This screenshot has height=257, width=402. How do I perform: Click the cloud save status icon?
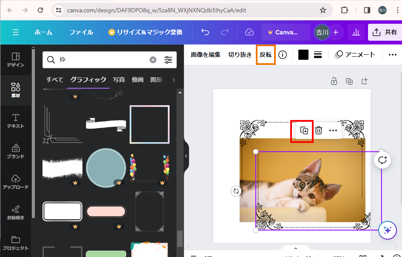pyautogui.click(x=249, y=32)
